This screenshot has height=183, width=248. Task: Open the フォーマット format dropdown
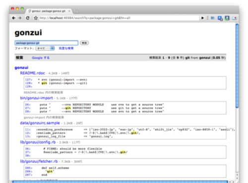click(45, 48)
